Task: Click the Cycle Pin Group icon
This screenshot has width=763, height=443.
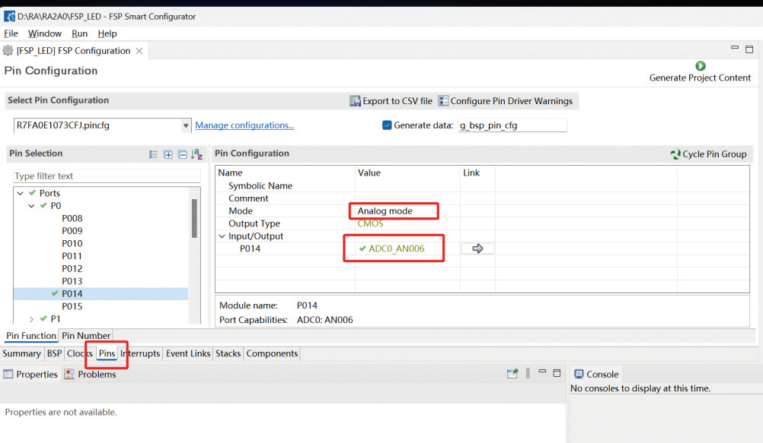Action: pyautogui.click(x=675, y=154)
